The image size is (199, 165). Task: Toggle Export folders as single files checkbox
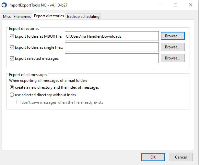coord(12,47)
